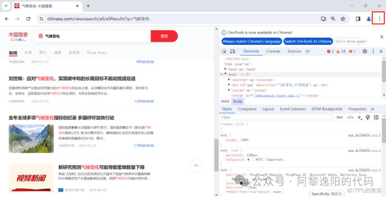Open DevTools settings gear
This screenshot has width=386, height=197.
point(365,51)
